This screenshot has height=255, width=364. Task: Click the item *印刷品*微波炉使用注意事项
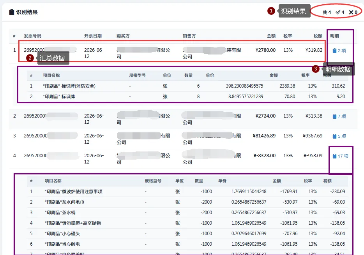point(74,192)
